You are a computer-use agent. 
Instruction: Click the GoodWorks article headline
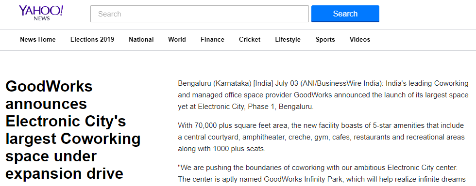click(73, 130)
